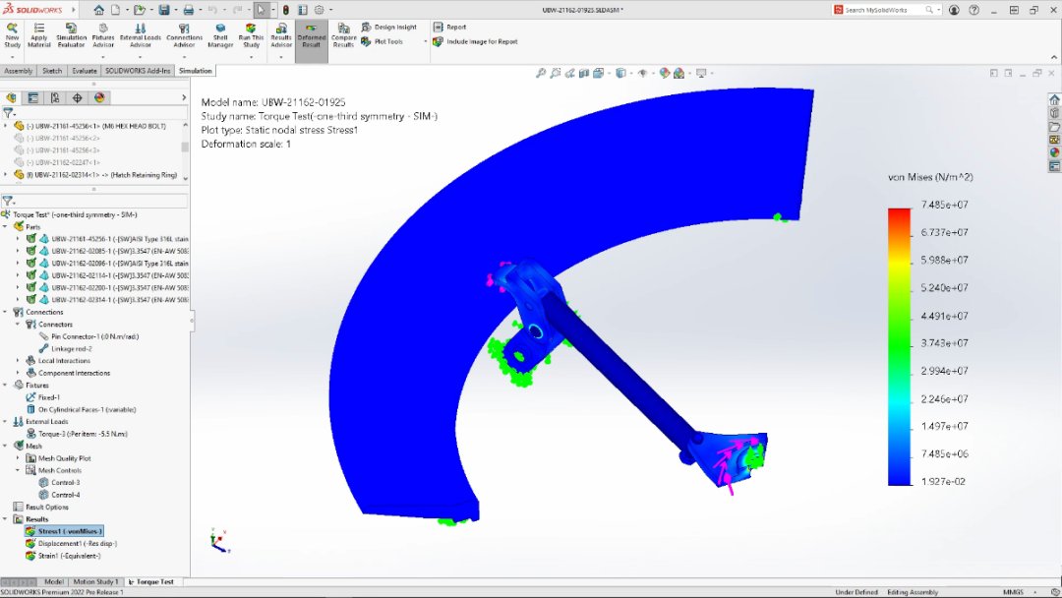Open the Motion Study 1 tab
This screenshot has width=1062, height=598.
95,582
